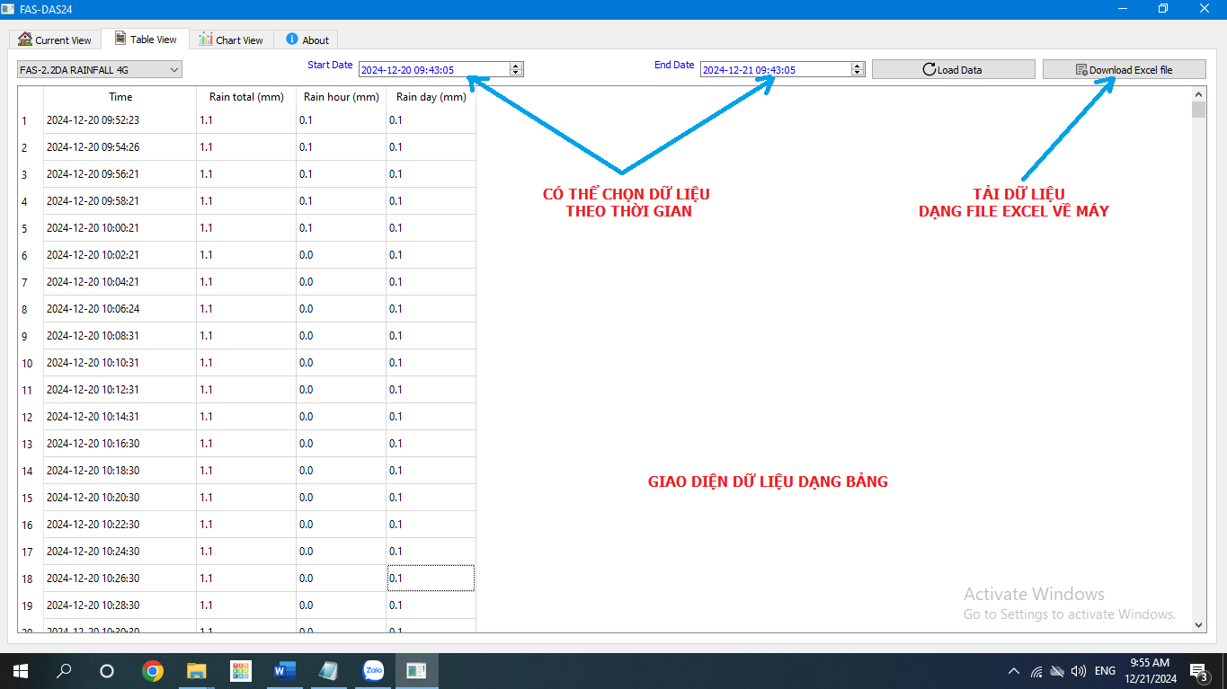Show hidden system tray icons chevron
Screen dimensions: 1227x689
1014,671
